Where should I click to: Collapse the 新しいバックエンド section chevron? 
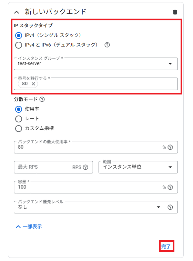[17, 12]
